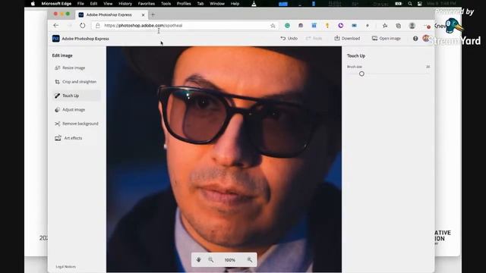The width and height of the screenshot is (486, 273).
Task: Download the edited image
Action: coord(347,39)
